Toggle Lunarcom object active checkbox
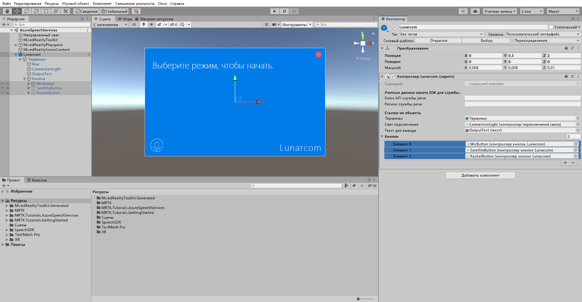Image resolution: width=582 pixels, height=302 pixels. point(395,27)
